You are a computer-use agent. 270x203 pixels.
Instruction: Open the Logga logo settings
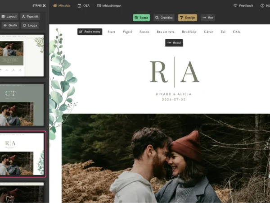[x=30, y=25]
